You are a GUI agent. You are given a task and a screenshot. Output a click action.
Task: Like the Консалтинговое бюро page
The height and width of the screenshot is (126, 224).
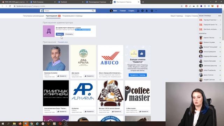point(62,111)
